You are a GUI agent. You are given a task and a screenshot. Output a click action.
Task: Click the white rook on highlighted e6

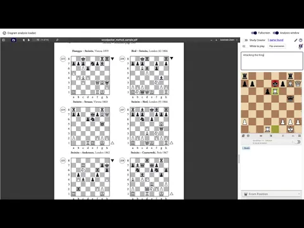275,91
